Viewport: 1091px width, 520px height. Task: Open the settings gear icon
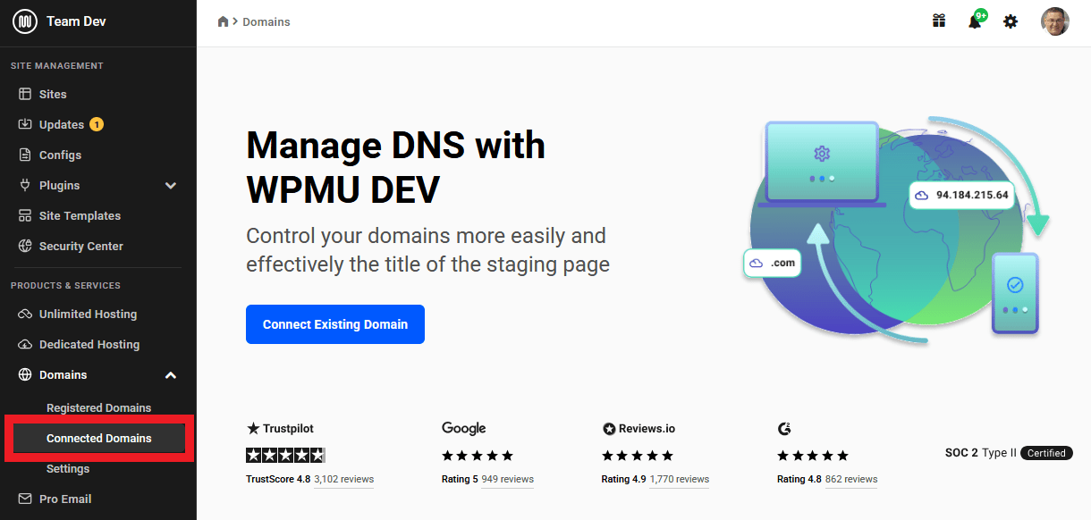(1011, 21)
